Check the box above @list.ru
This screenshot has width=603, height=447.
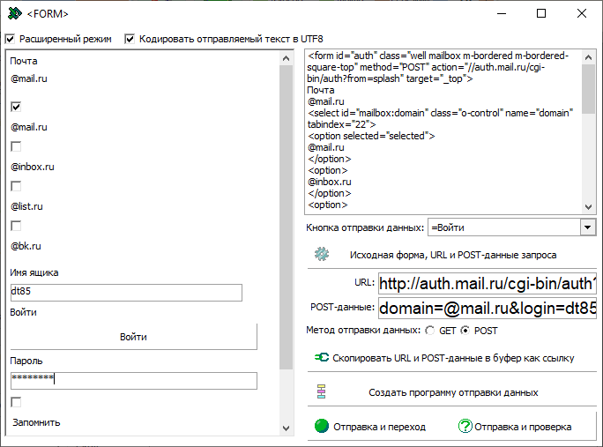(16, 186)
